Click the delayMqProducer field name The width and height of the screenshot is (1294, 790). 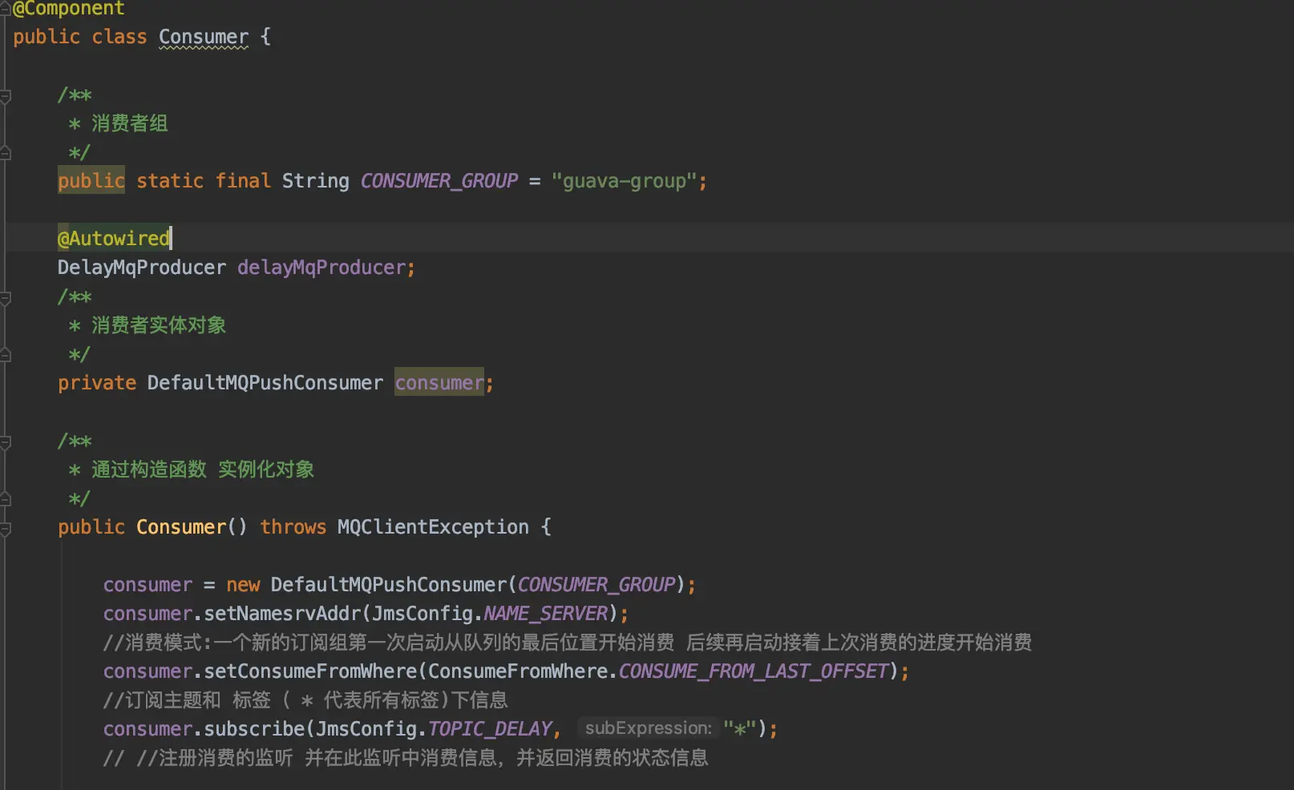[321, 268]
